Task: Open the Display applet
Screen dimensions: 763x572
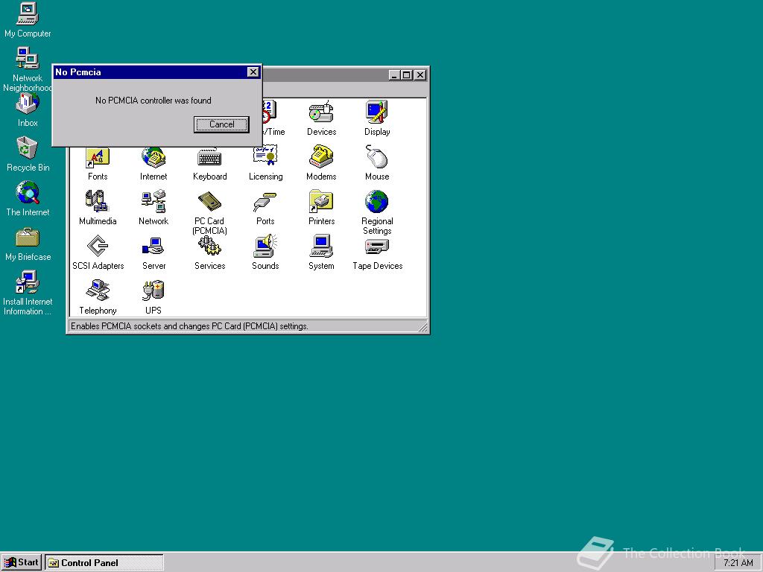Action: (x=377, y=118)
